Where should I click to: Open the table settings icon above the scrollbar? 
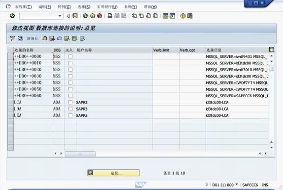point(272,50)
